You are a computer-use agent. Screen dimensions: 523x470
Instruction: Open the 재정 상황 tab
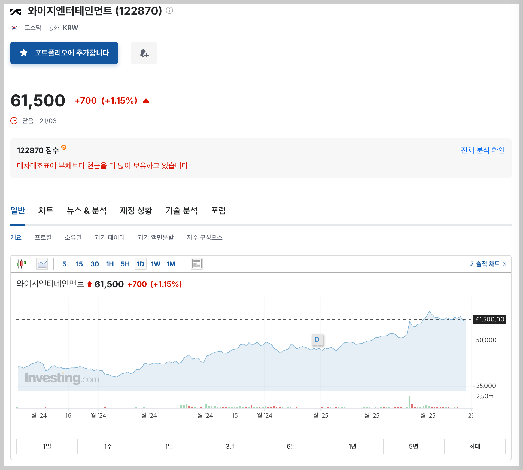(136, 210)
